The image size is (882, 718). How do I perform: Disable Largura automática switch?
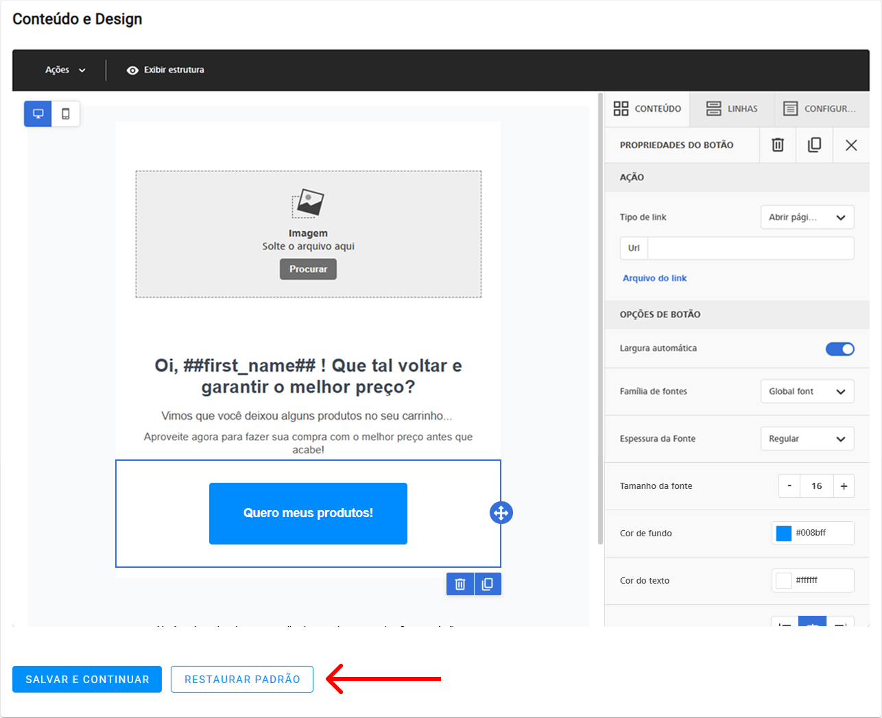coord(839,349)
